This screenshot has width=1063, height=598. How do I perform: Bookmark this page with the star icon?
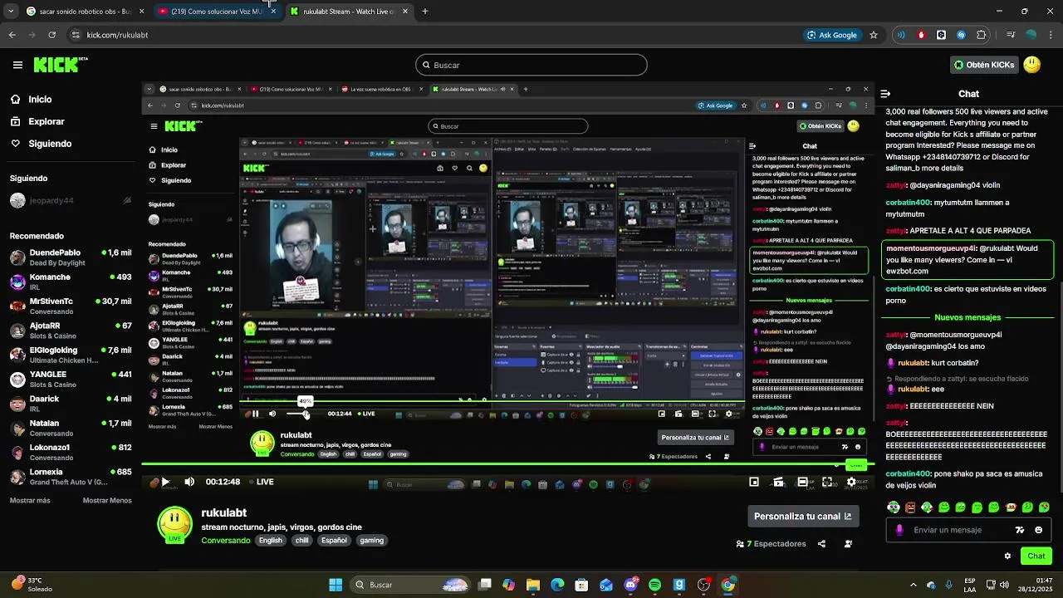click(x=874, y=35)
